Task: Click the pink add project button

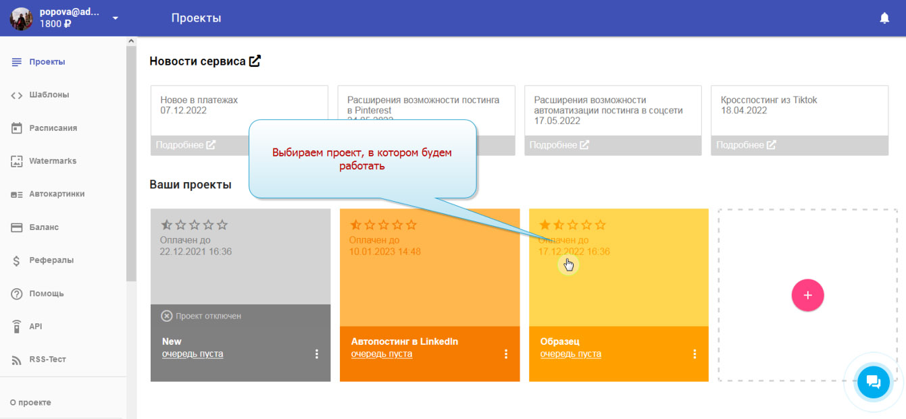Action: point(807,295)
